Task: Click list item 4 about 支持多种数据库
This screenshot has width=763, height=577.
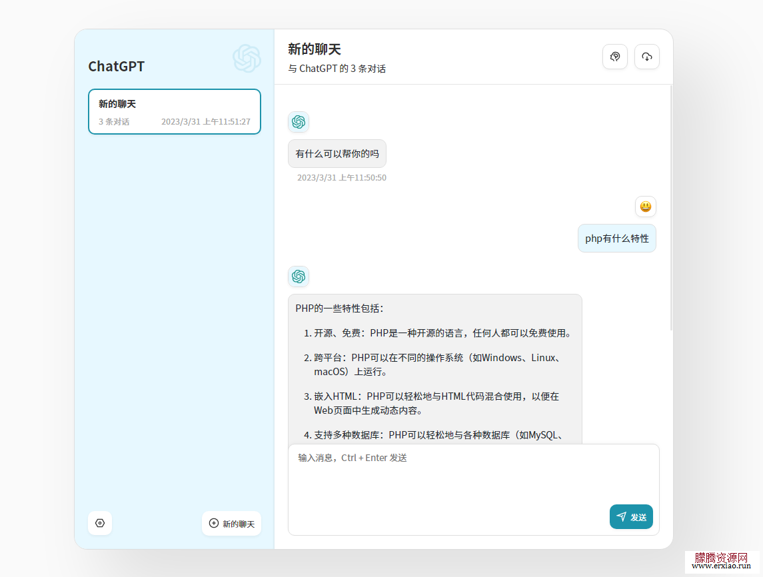Action: [x=434, y=435]
